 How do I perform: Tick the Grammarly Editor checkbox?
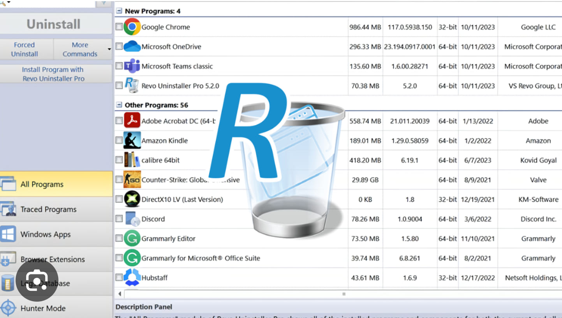pos(119,239)
